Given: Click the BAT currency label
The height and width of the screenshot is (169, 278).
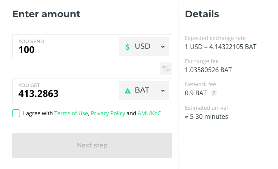Looking at the screenshot, I should (x=142, y=90).
